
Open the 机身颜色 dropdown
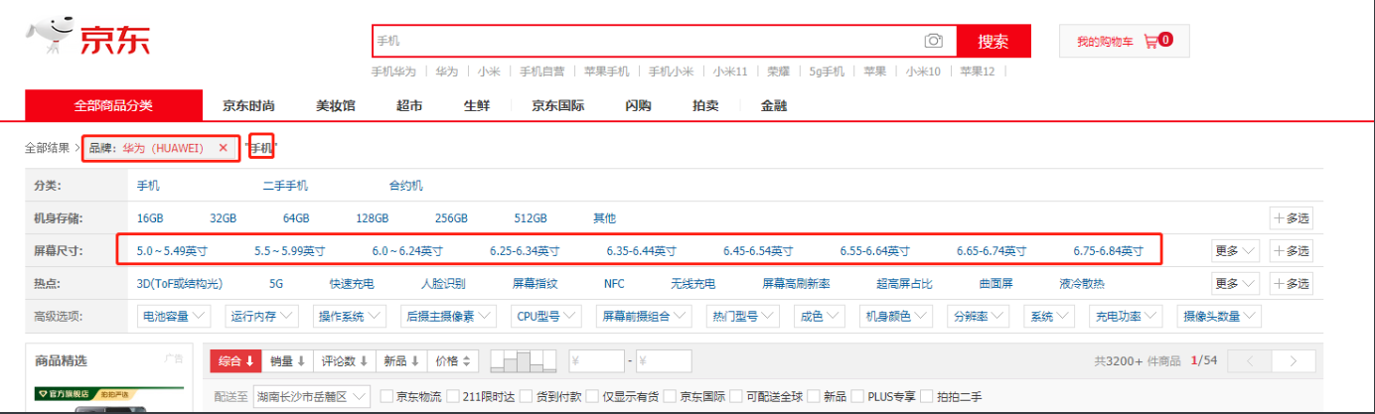(896, 317)
